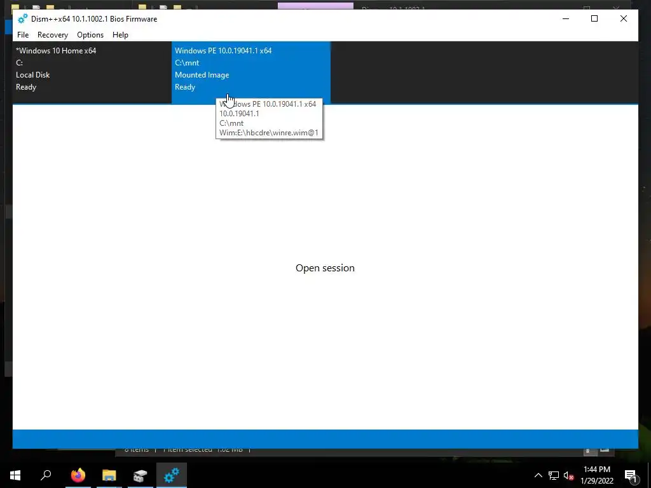Screen dimensions: 651x488
Task: Click the C:\mnt path in the blue tile
Action: [187, 63]
